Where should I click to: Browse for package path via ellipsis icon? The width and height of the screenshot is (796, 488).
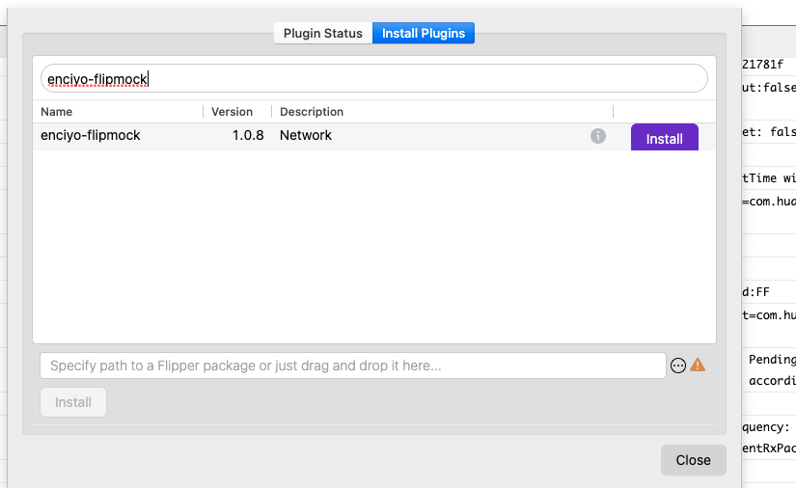[678, 366]
